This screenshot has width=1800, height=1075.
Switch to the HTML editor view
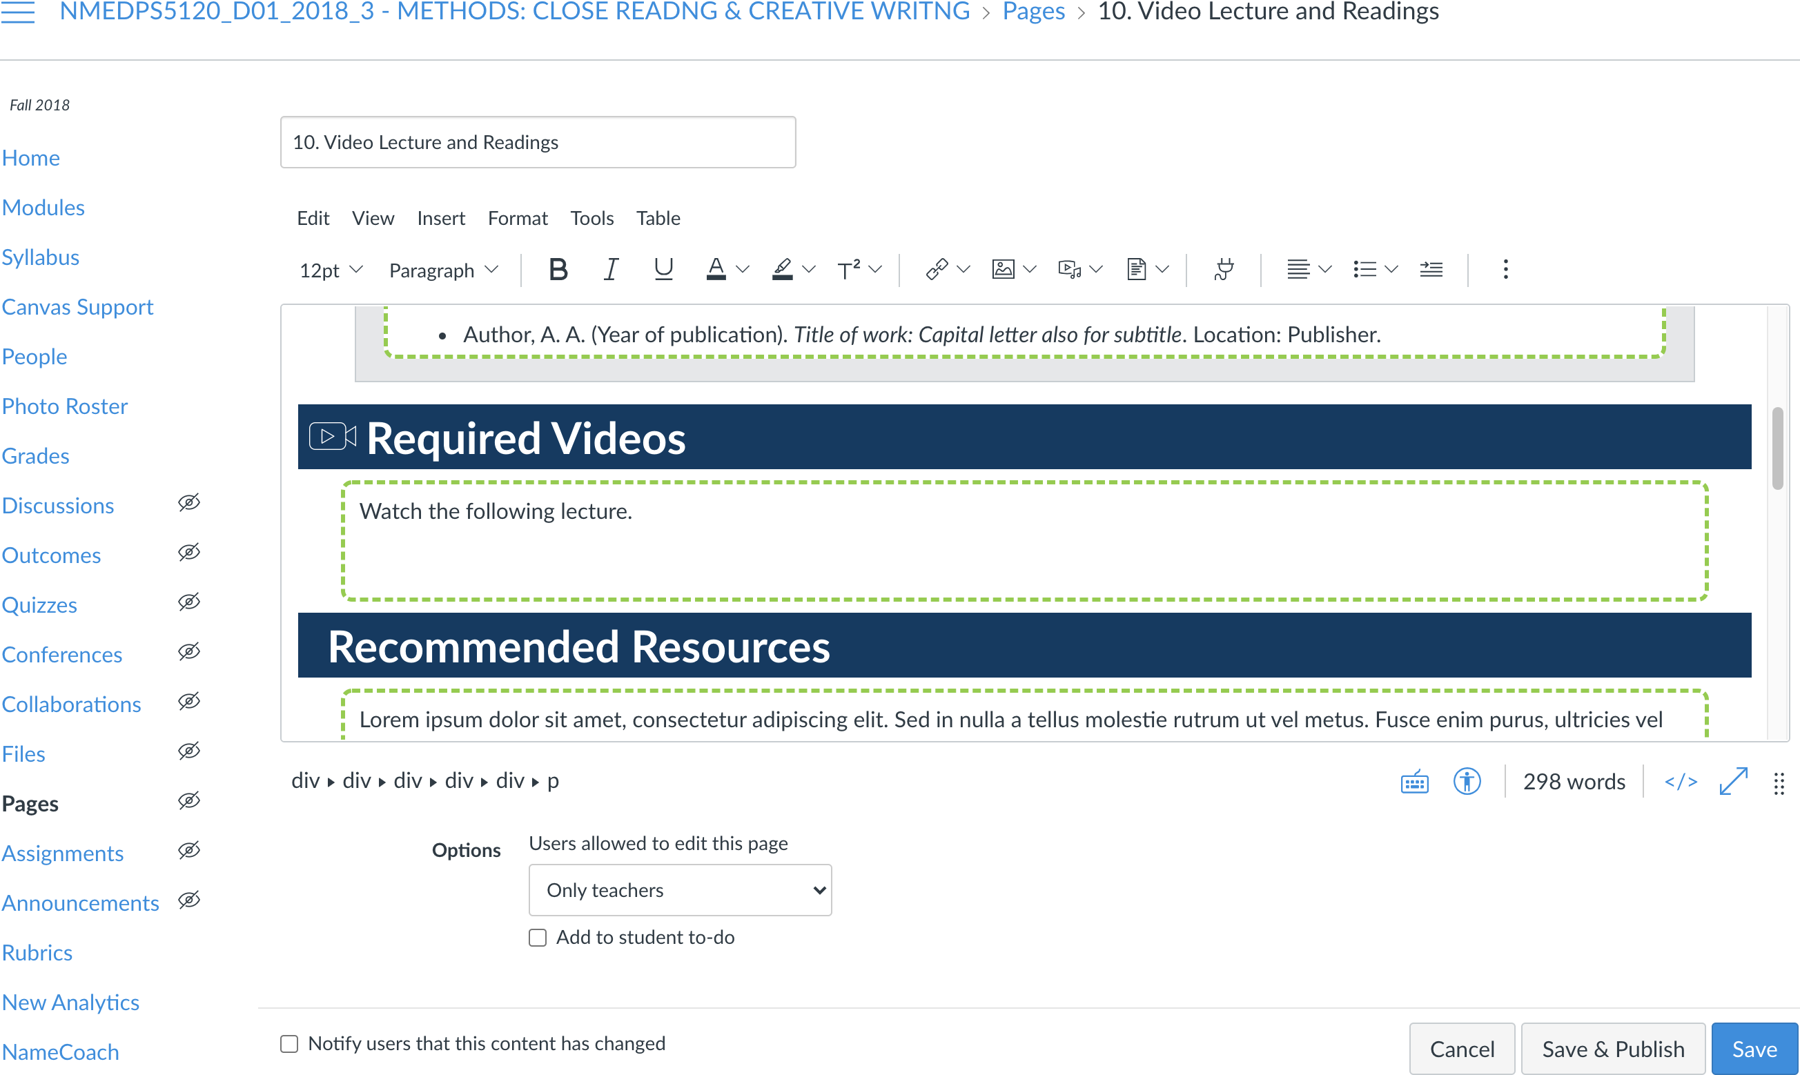(1681, 782)
